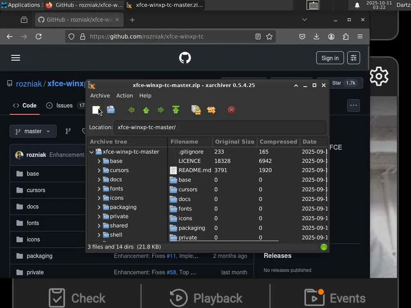Screen dimensions: 411x308
Task: Select the packaging folder in file list
Action: [x=248, y=228]
